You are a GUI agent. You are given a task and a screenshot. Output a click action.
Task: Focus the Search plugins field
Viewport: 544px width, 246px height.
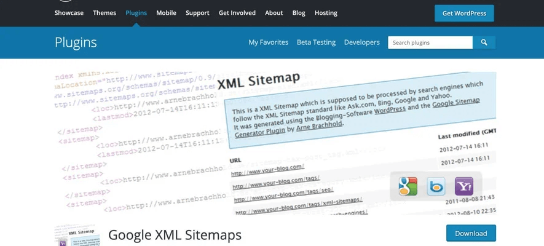430,42
